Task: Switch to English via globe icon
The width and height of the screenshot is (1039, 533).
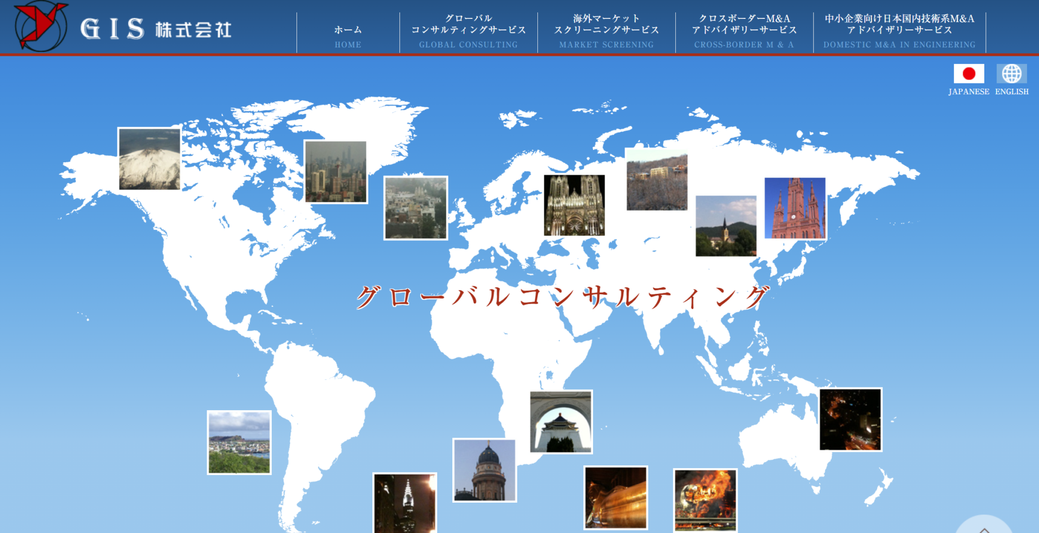Action: (1011, 74)
